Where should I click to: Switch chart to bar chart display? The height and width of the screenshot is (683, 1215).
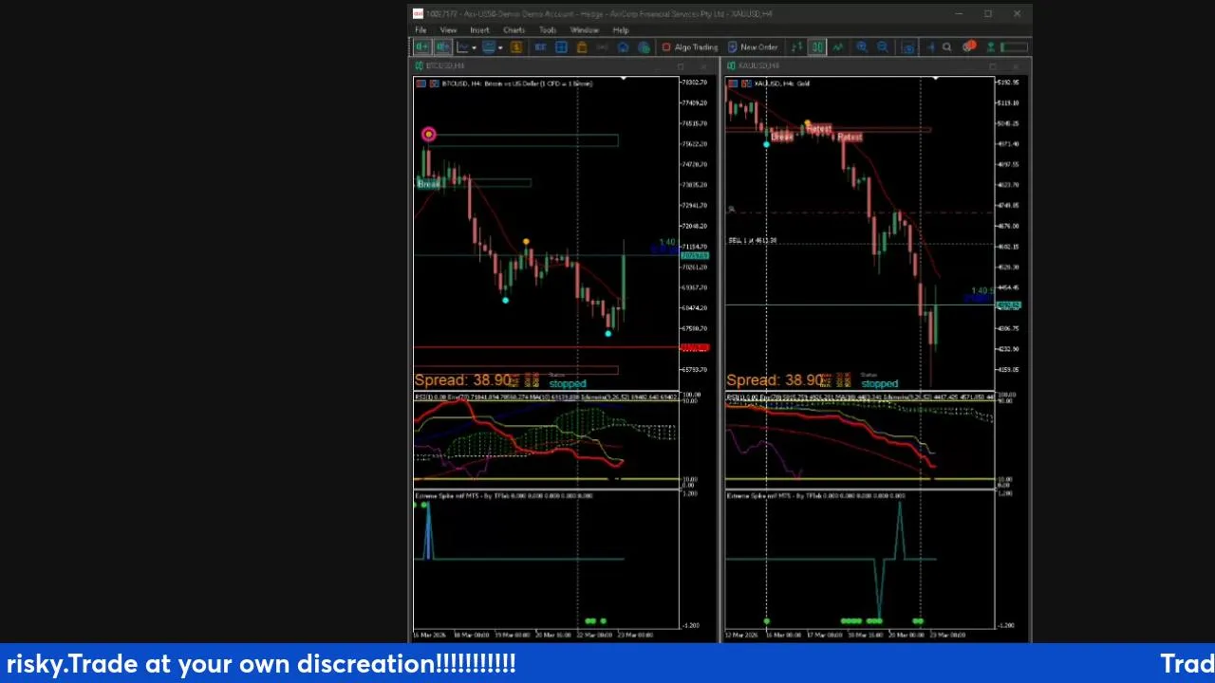point(796,46)
